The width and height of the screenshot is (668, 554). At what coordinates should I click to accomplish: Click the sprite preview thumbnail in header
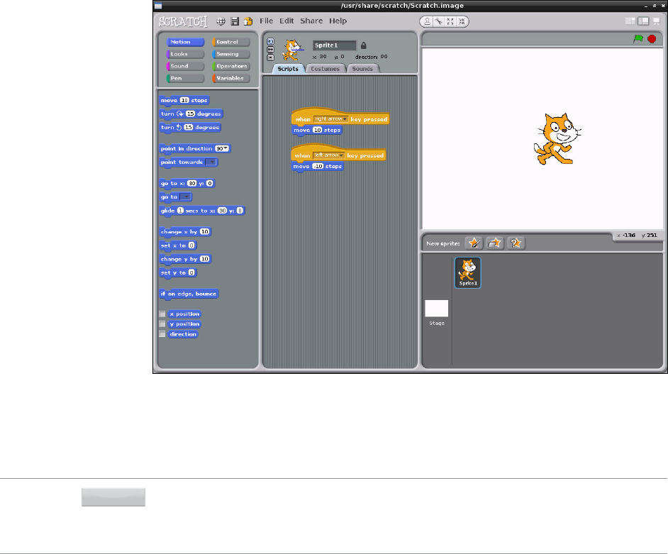pyautogui.click(x=293, y=50)
